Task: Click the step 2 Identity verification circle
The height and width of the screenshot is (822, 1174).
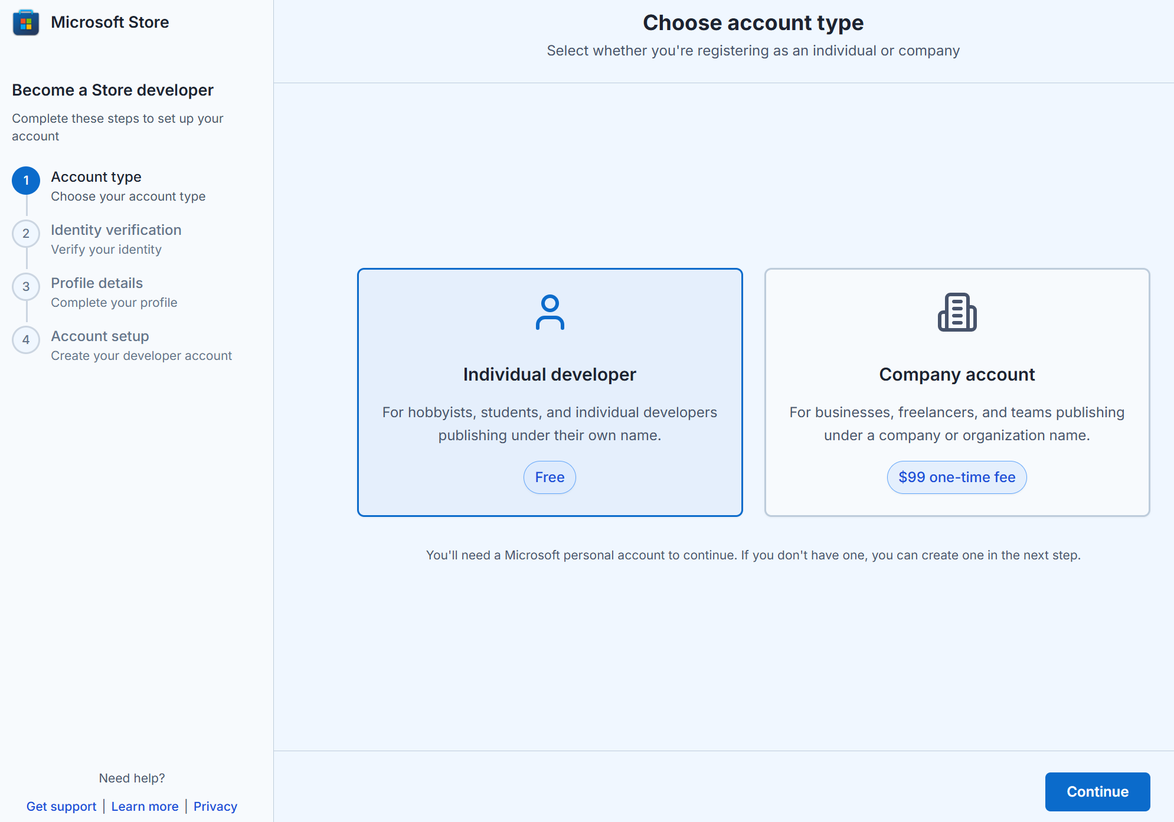Action: tap(25, 234)
